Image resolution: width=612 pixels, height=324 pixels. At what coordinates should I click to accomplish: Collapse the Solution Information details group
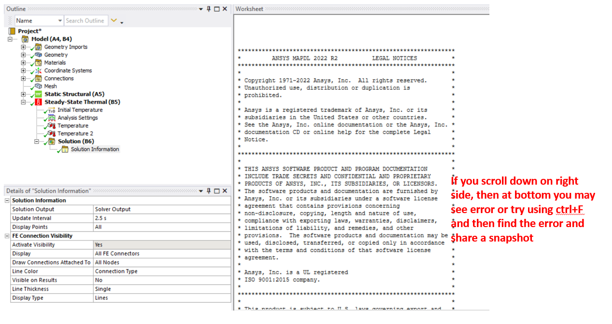click(7, 201)
